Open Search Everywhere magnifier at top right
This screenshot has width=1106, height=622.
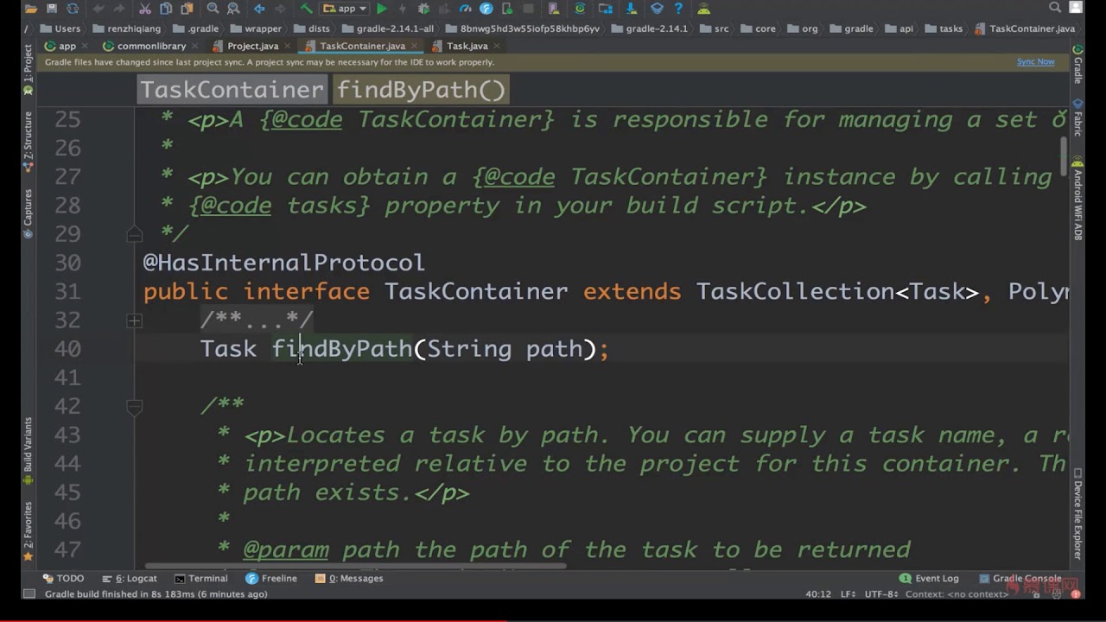click(x=1055, y=8)
